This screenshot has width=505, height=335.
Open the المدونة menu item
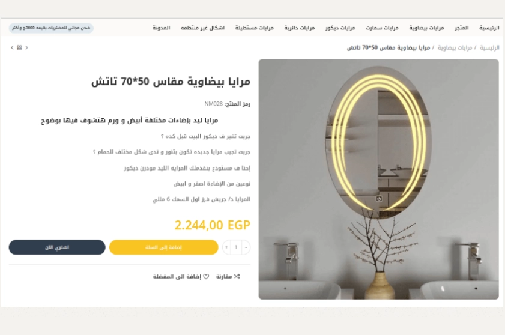click(x=162, y=28)
